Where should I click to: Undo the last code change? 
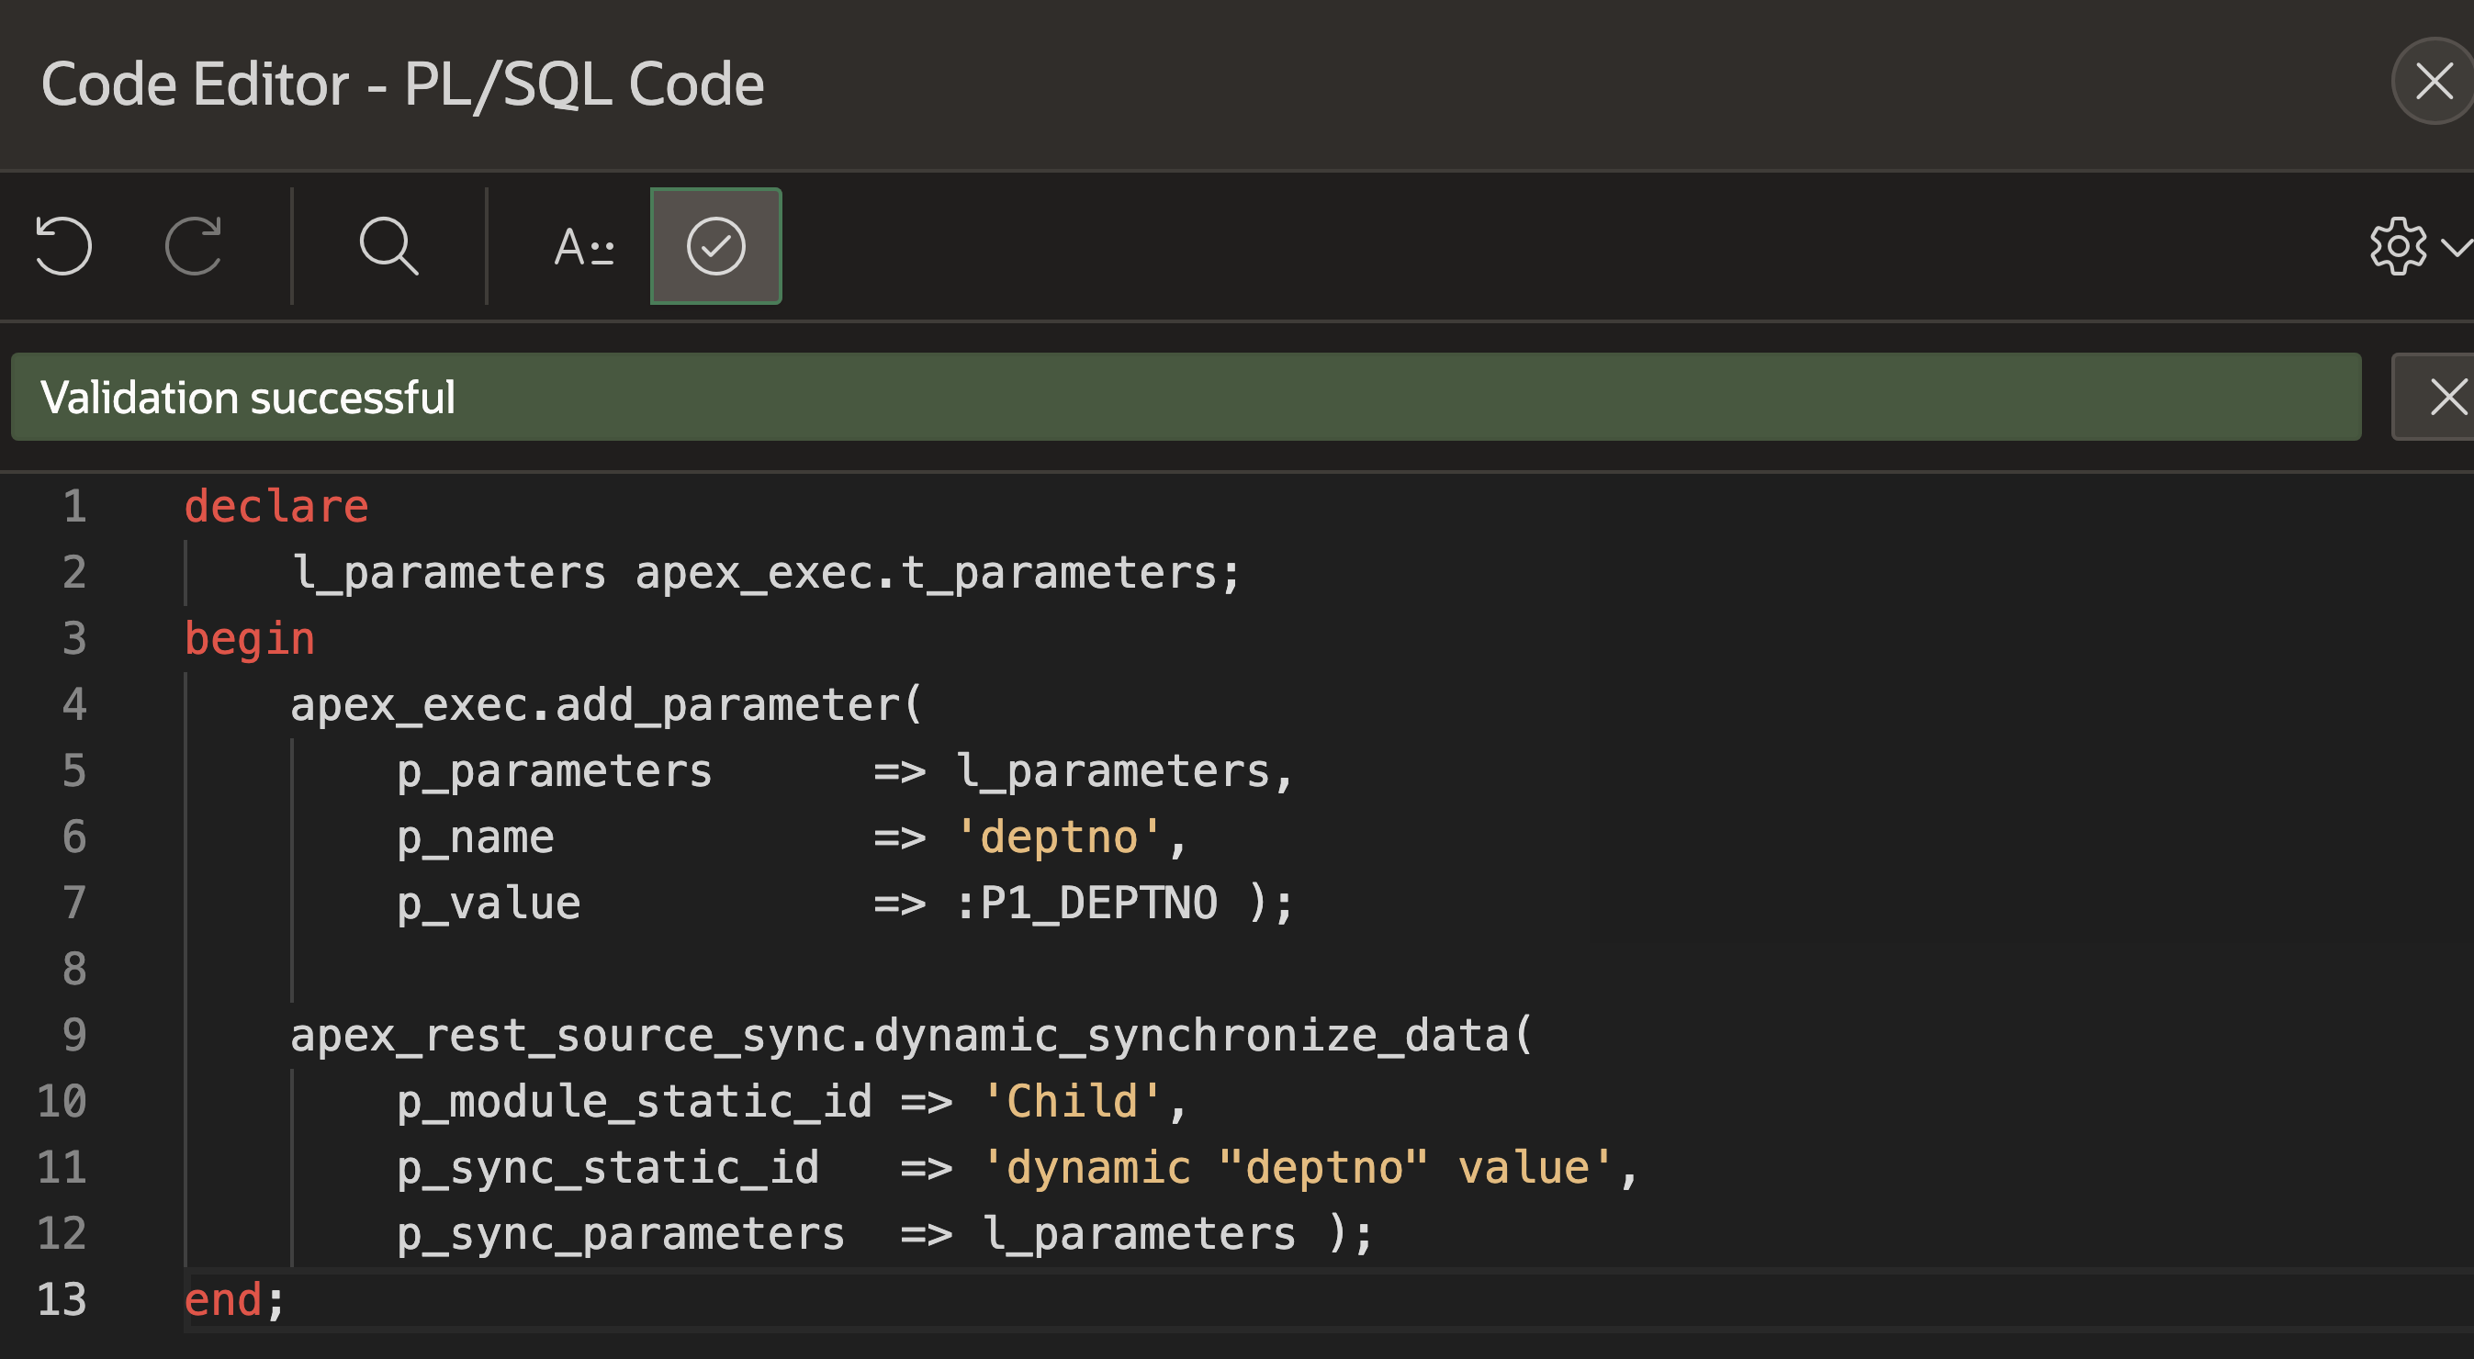tap(62, 246)
